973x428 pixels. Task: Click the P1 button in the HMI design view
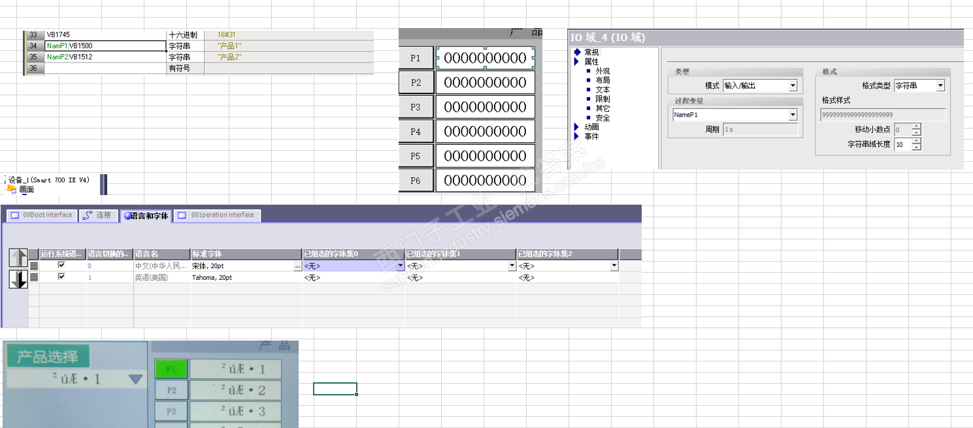click(416, 58)
